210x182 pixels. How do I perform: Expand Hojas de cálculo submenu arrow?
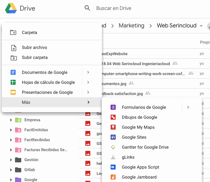pos(88,82)
